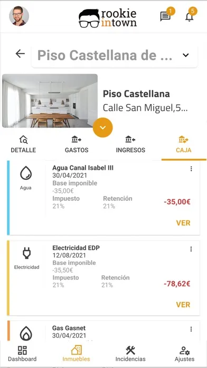Click VER on the Agua entry
Viewport: 207px width, 368px height.
click(x=183, y=223)
